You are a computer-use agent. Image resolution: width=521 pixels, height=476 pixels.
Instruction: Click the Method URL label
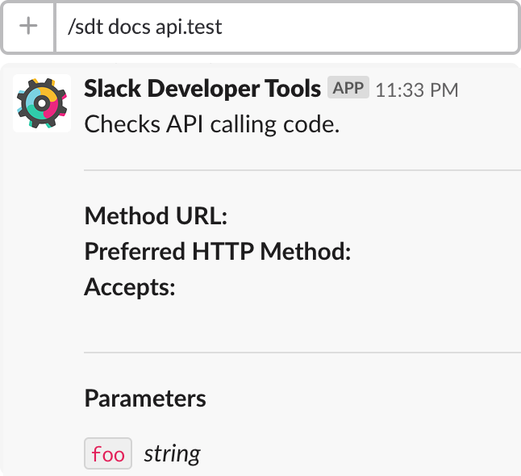point(156,216)
